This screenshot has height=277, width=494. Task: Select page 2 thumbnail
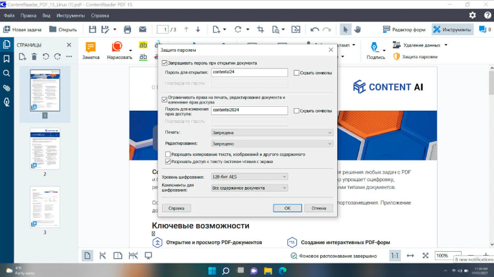pyautogui.click(x=45, y=149)
